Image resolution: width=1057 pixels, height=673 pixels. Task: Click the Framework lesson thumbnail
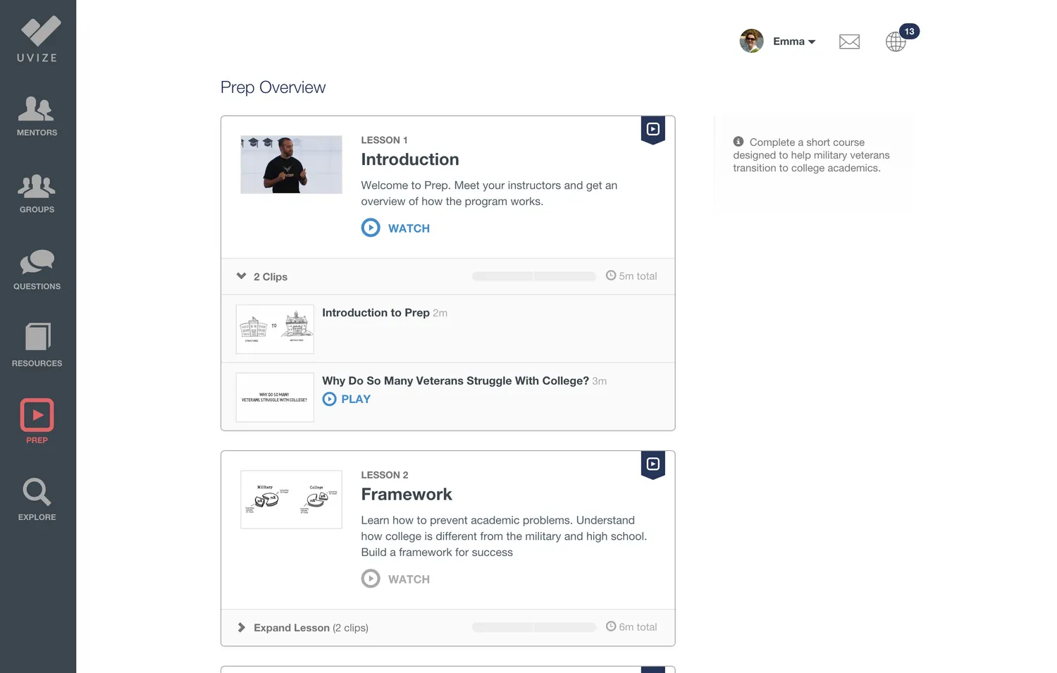click(x=291, y=500)
